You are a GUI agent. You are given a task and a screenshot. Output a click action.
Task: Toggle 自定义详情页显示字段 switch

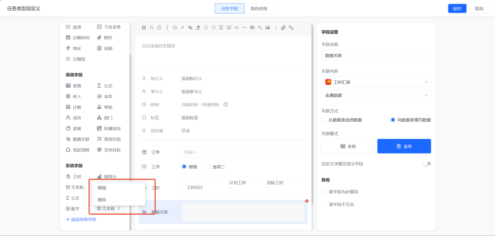[x=427, y=164]
